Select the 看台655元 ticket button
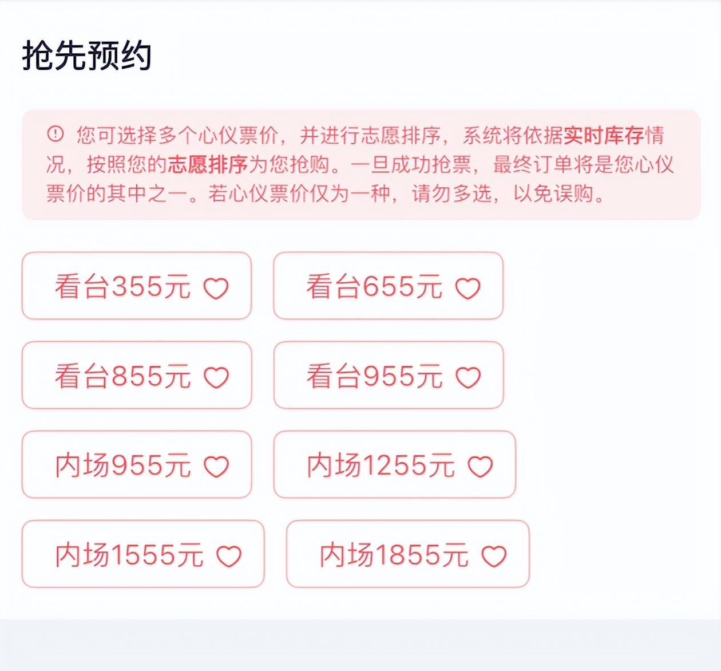 389,286
